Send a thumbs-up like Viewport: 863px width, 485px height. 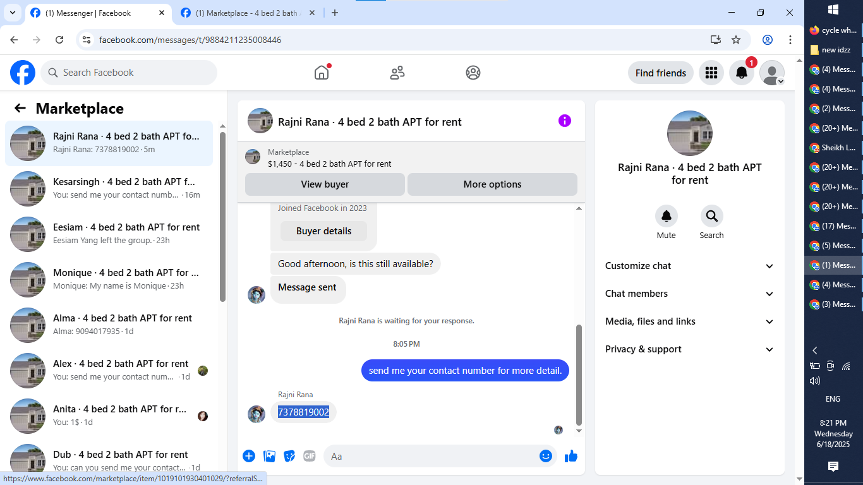(x=571, y=456)
